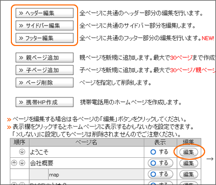Click the ページ削除 button

(44, 83)
